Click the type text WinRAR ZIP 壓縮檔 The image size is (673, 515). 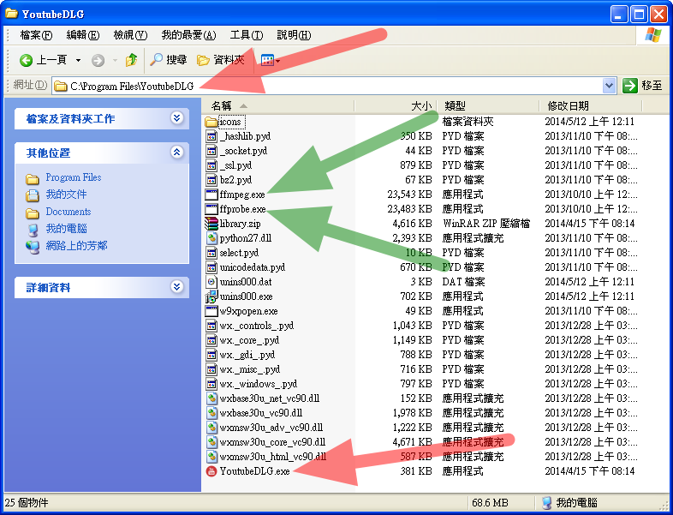[486, 224]
